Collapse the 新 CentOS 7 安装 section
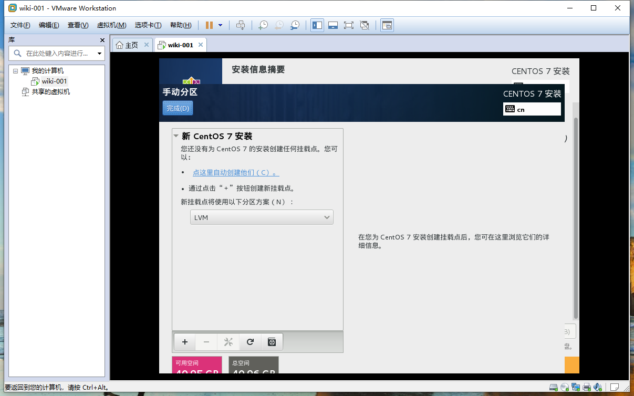Viewport: 634px width, 396px height. point(176,136)
